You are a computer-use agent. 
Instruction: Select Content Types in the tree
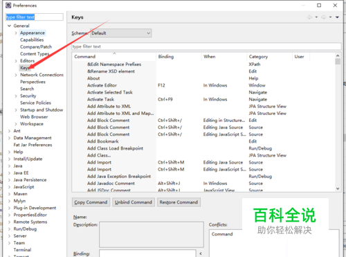[35, 54]
